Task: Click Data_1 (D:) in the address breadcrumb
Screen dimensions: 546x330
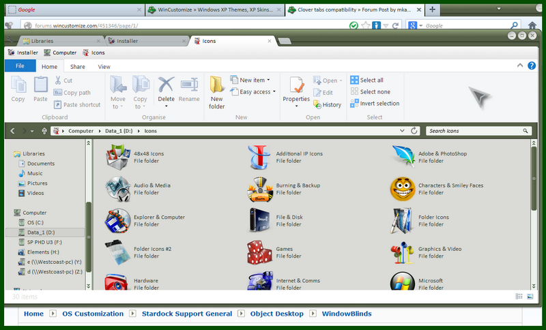Action: point(119,131)
